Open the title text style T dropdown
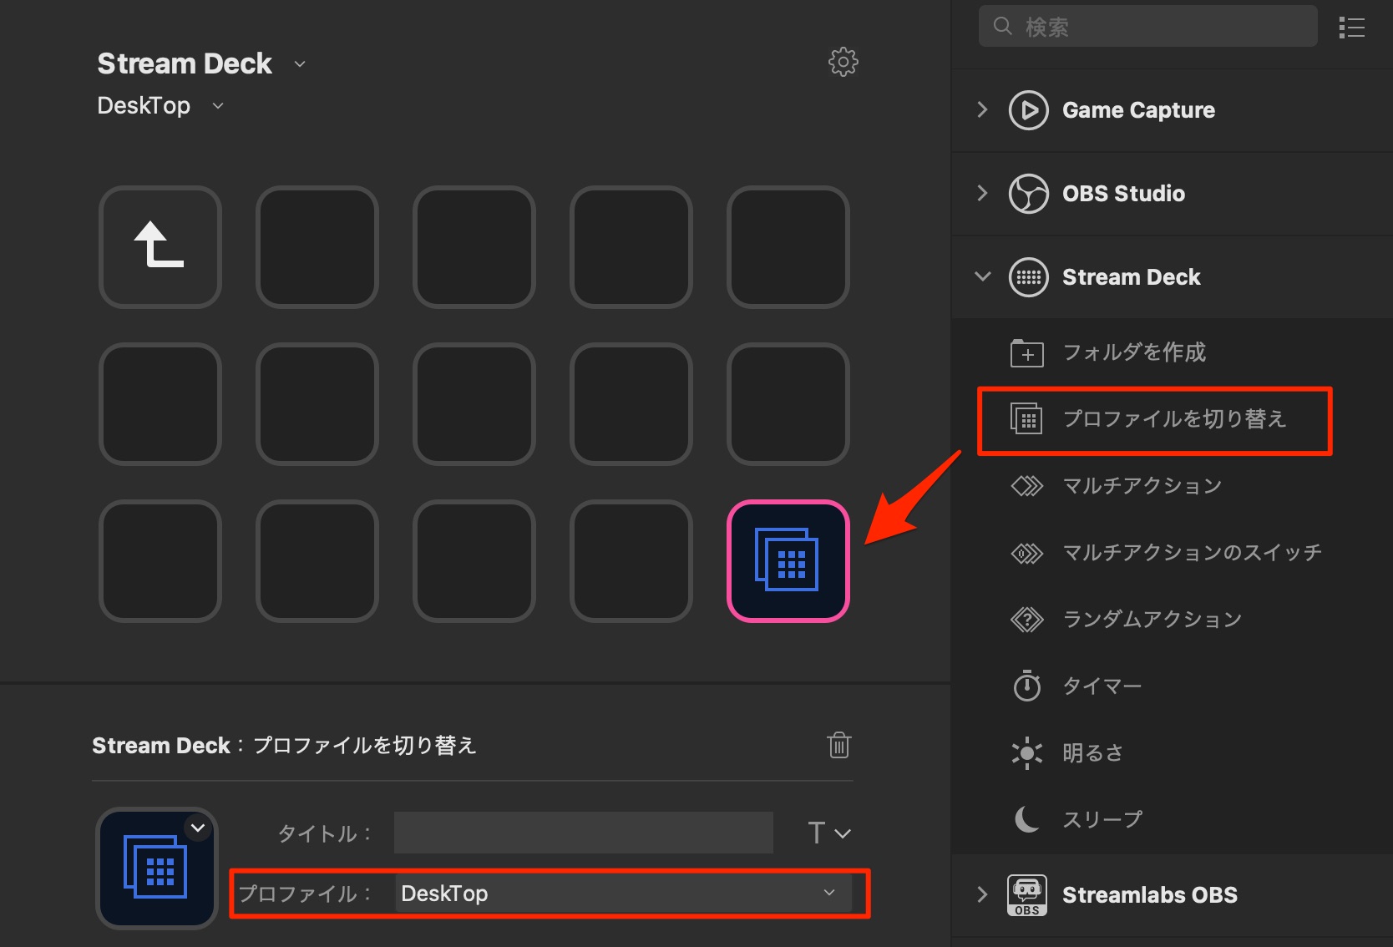The image size is (1393, 947). point(828,833)
